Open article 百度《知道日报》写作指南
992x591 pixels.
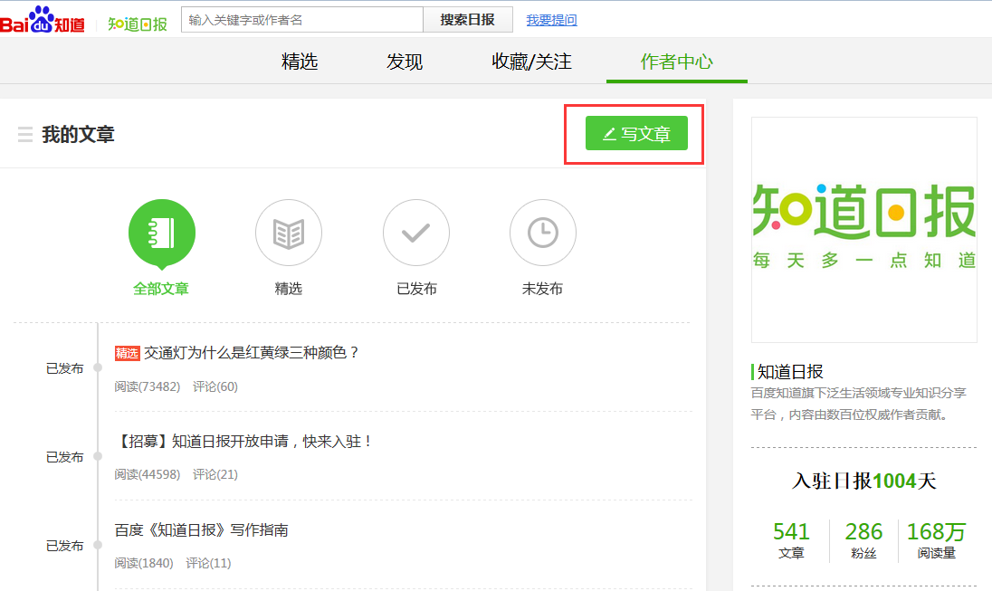[201, 529]
